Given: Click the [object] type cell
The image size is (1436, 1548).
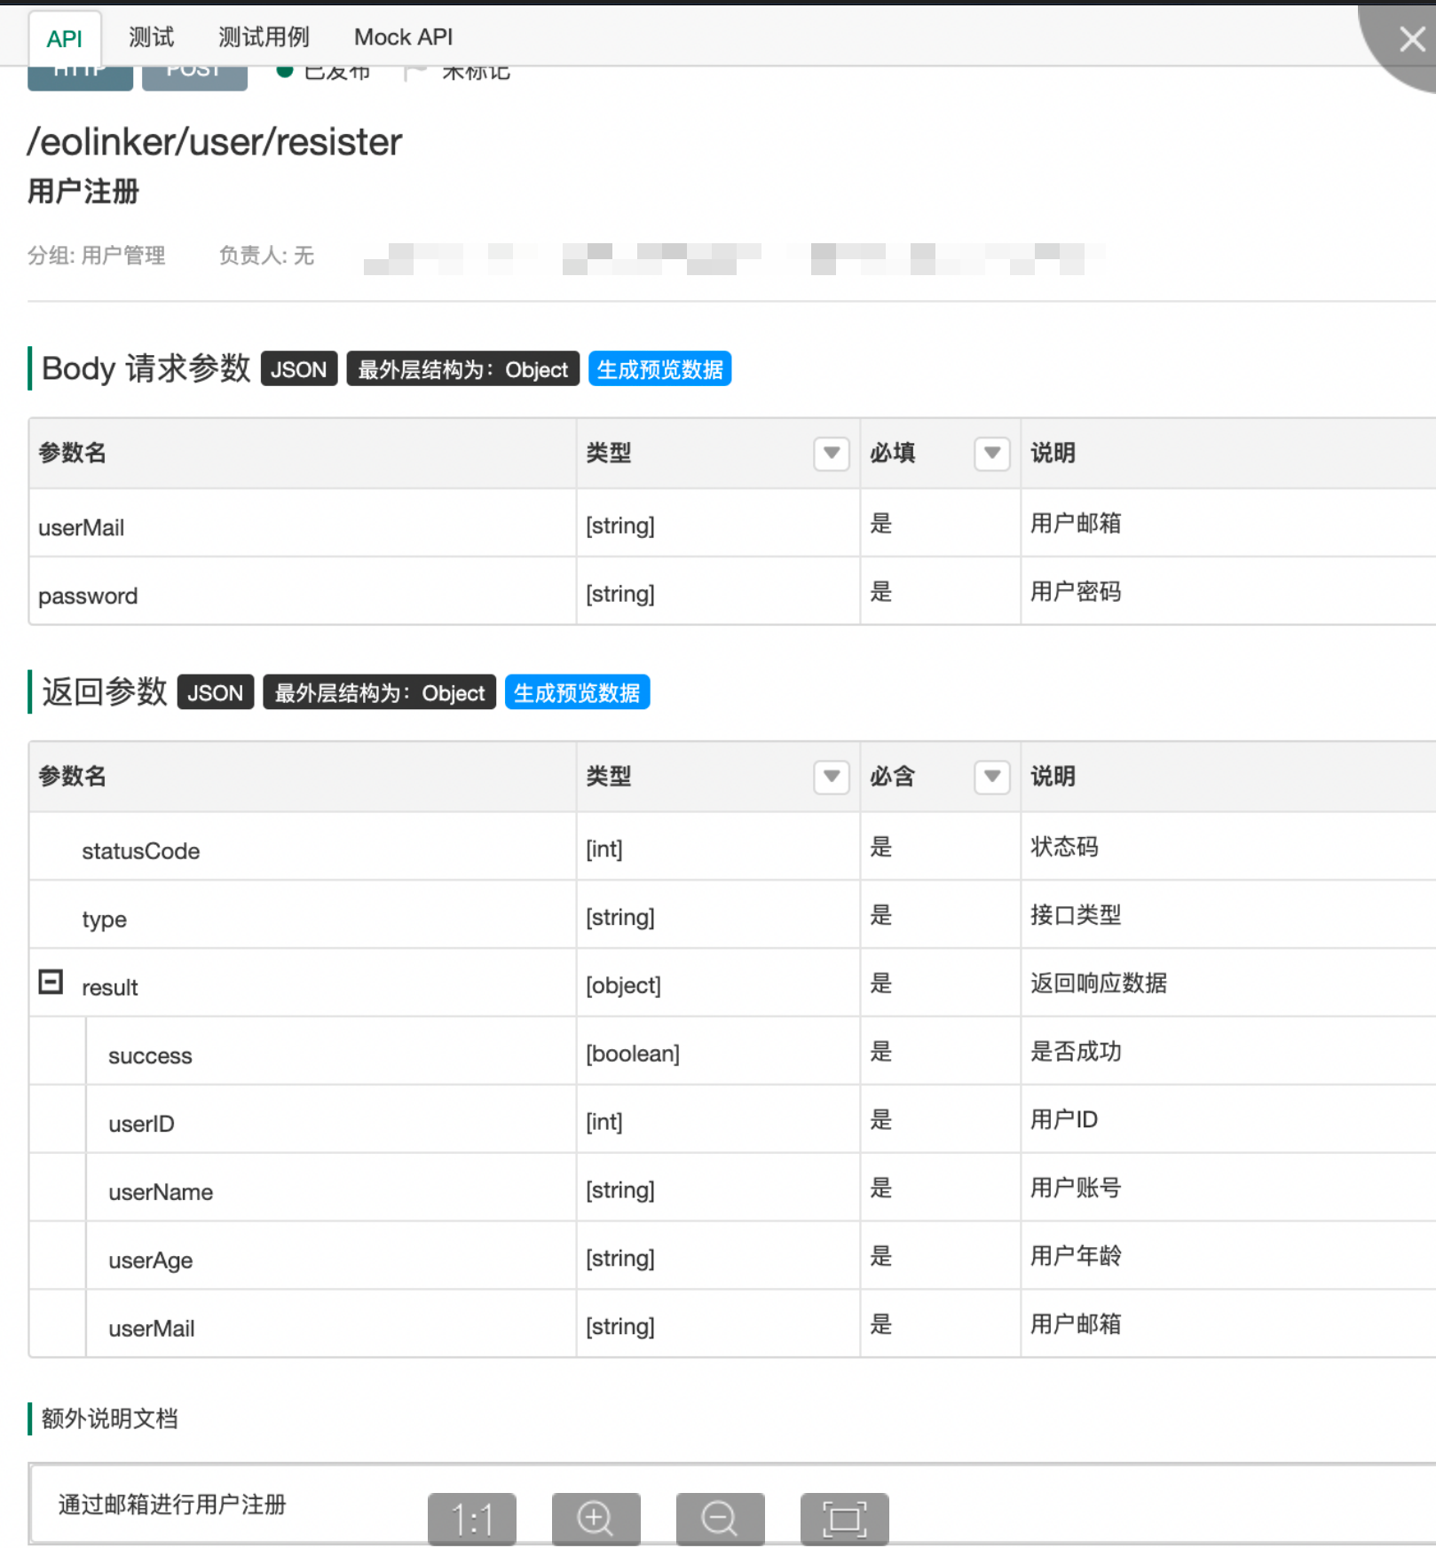Looking at the screenshot, I should click(718, 984).
